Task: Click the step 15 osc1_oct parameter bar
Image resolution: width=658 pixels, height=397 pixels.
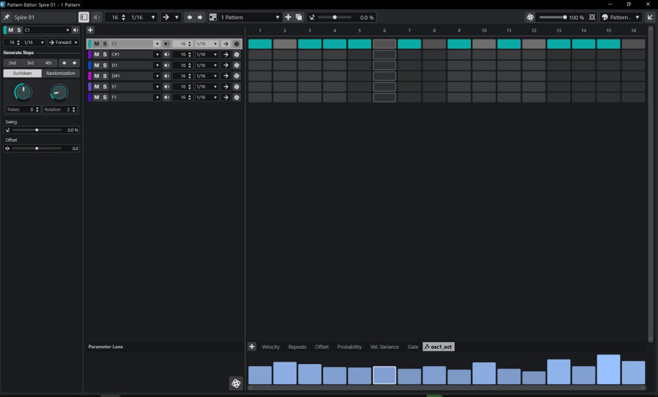Action: (x=608, y=369)
